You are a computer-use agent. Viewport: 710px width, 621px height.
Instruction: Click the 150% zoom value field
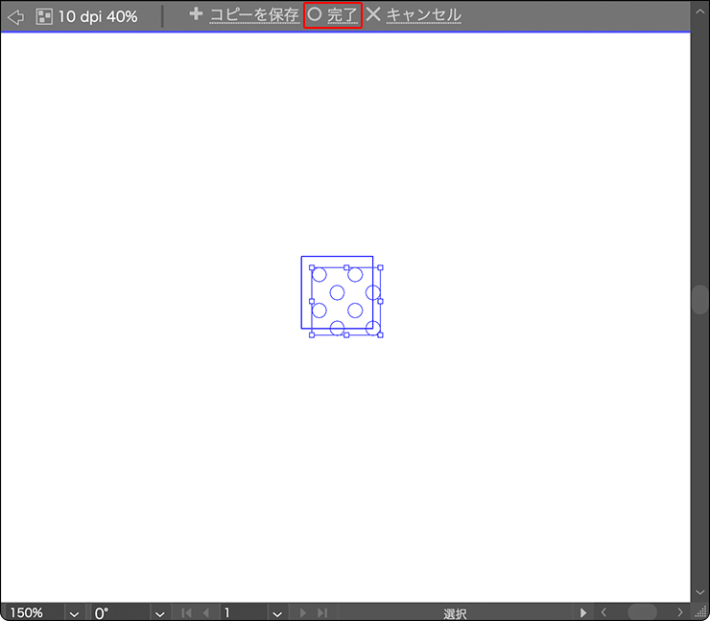pyautogui.click(x=33, y=612)
